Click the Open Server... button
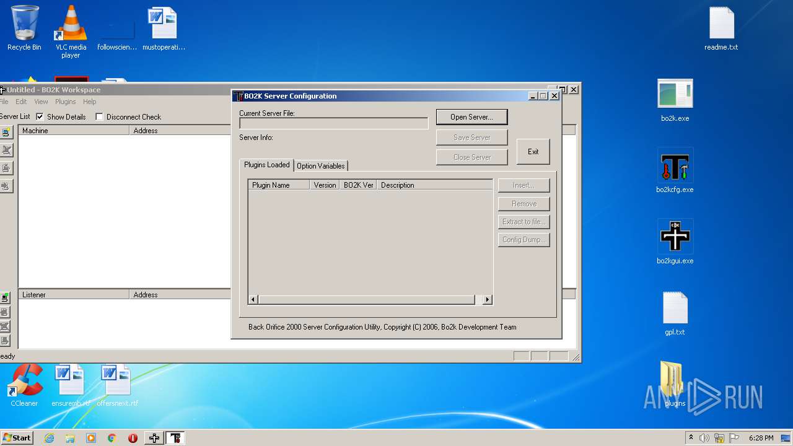 [x=471, y=117]
